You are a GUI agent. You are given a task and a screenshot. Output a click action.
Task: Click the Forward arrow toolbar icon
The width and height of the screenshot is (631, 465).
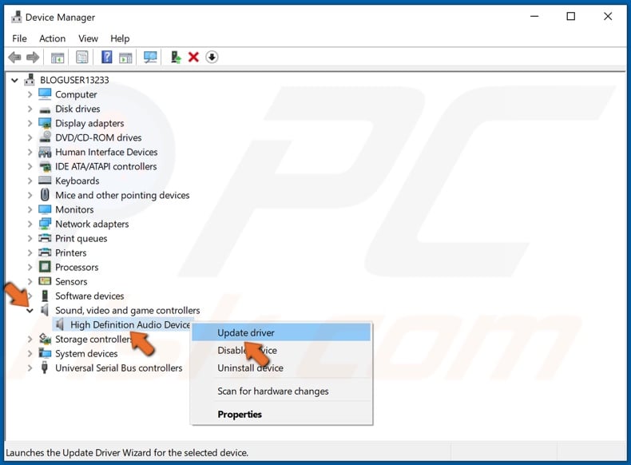click(33, 58)
